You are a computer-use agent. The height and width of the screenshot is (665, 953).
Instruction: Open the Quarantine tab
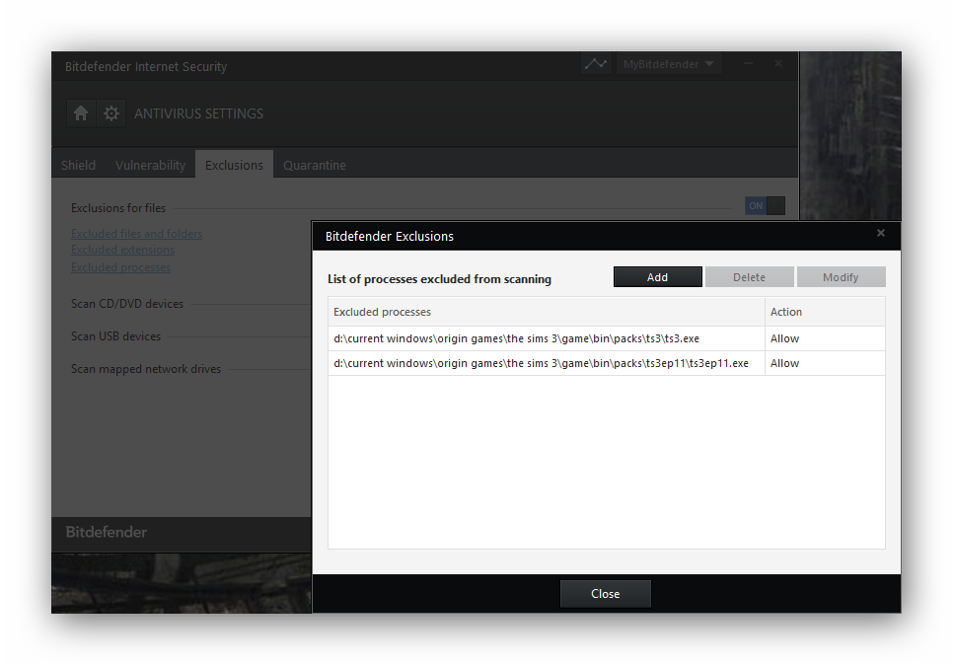point(315,165)
